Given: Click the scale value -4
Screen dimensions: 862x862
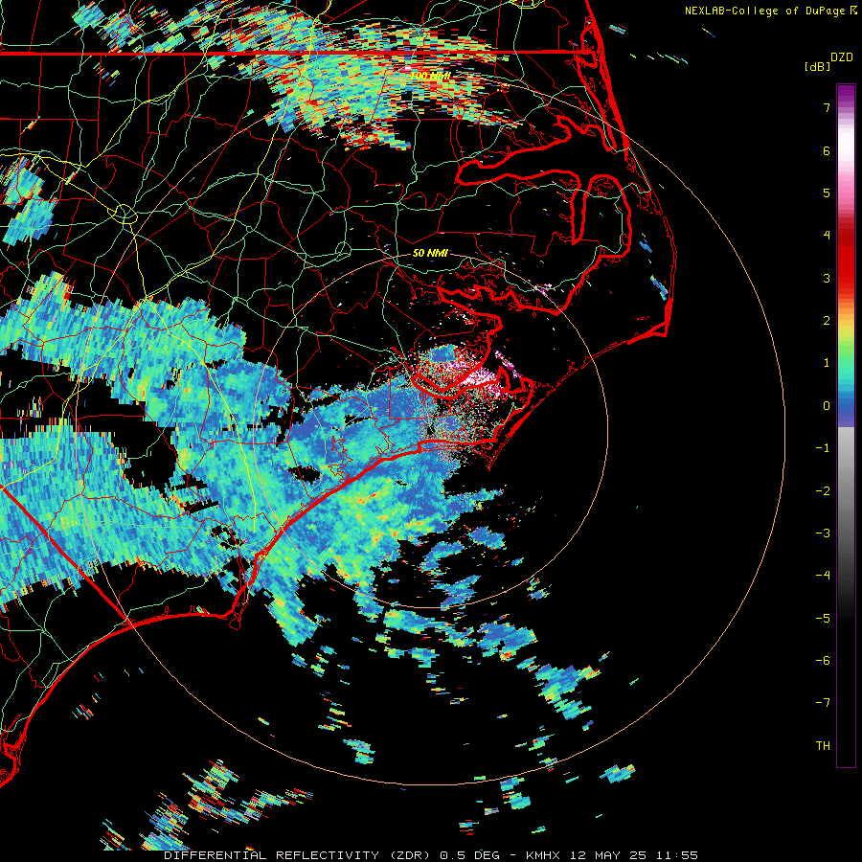Looking at the screenshot, I should [823, 576].
